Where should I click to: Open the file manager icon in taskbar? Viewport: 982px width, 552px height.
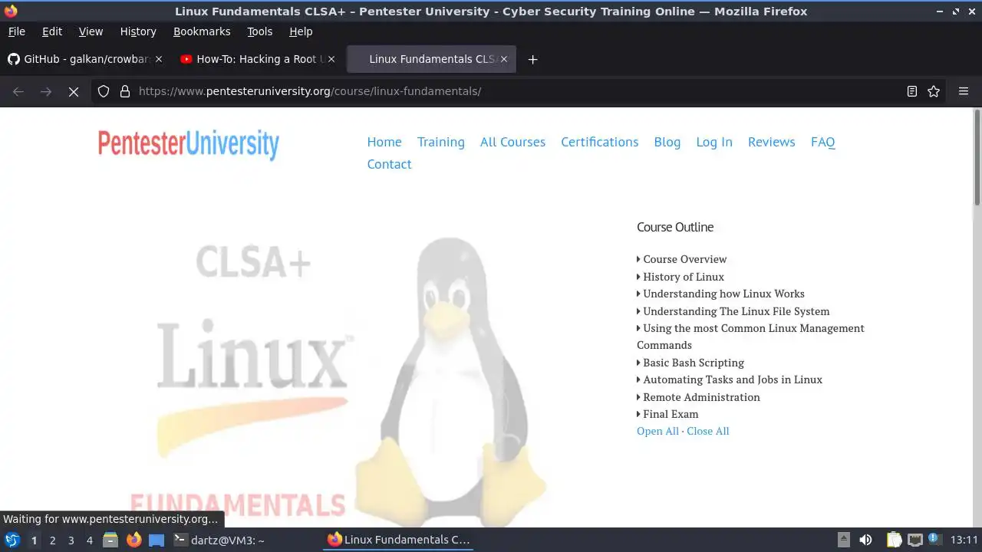(x=110, y=540)
